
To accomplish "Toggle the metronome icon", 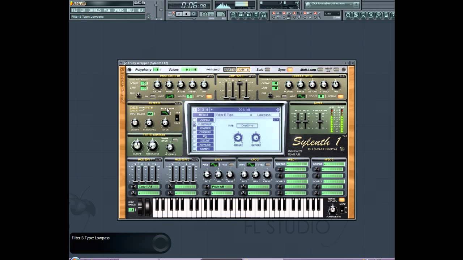I will point(278,17).
